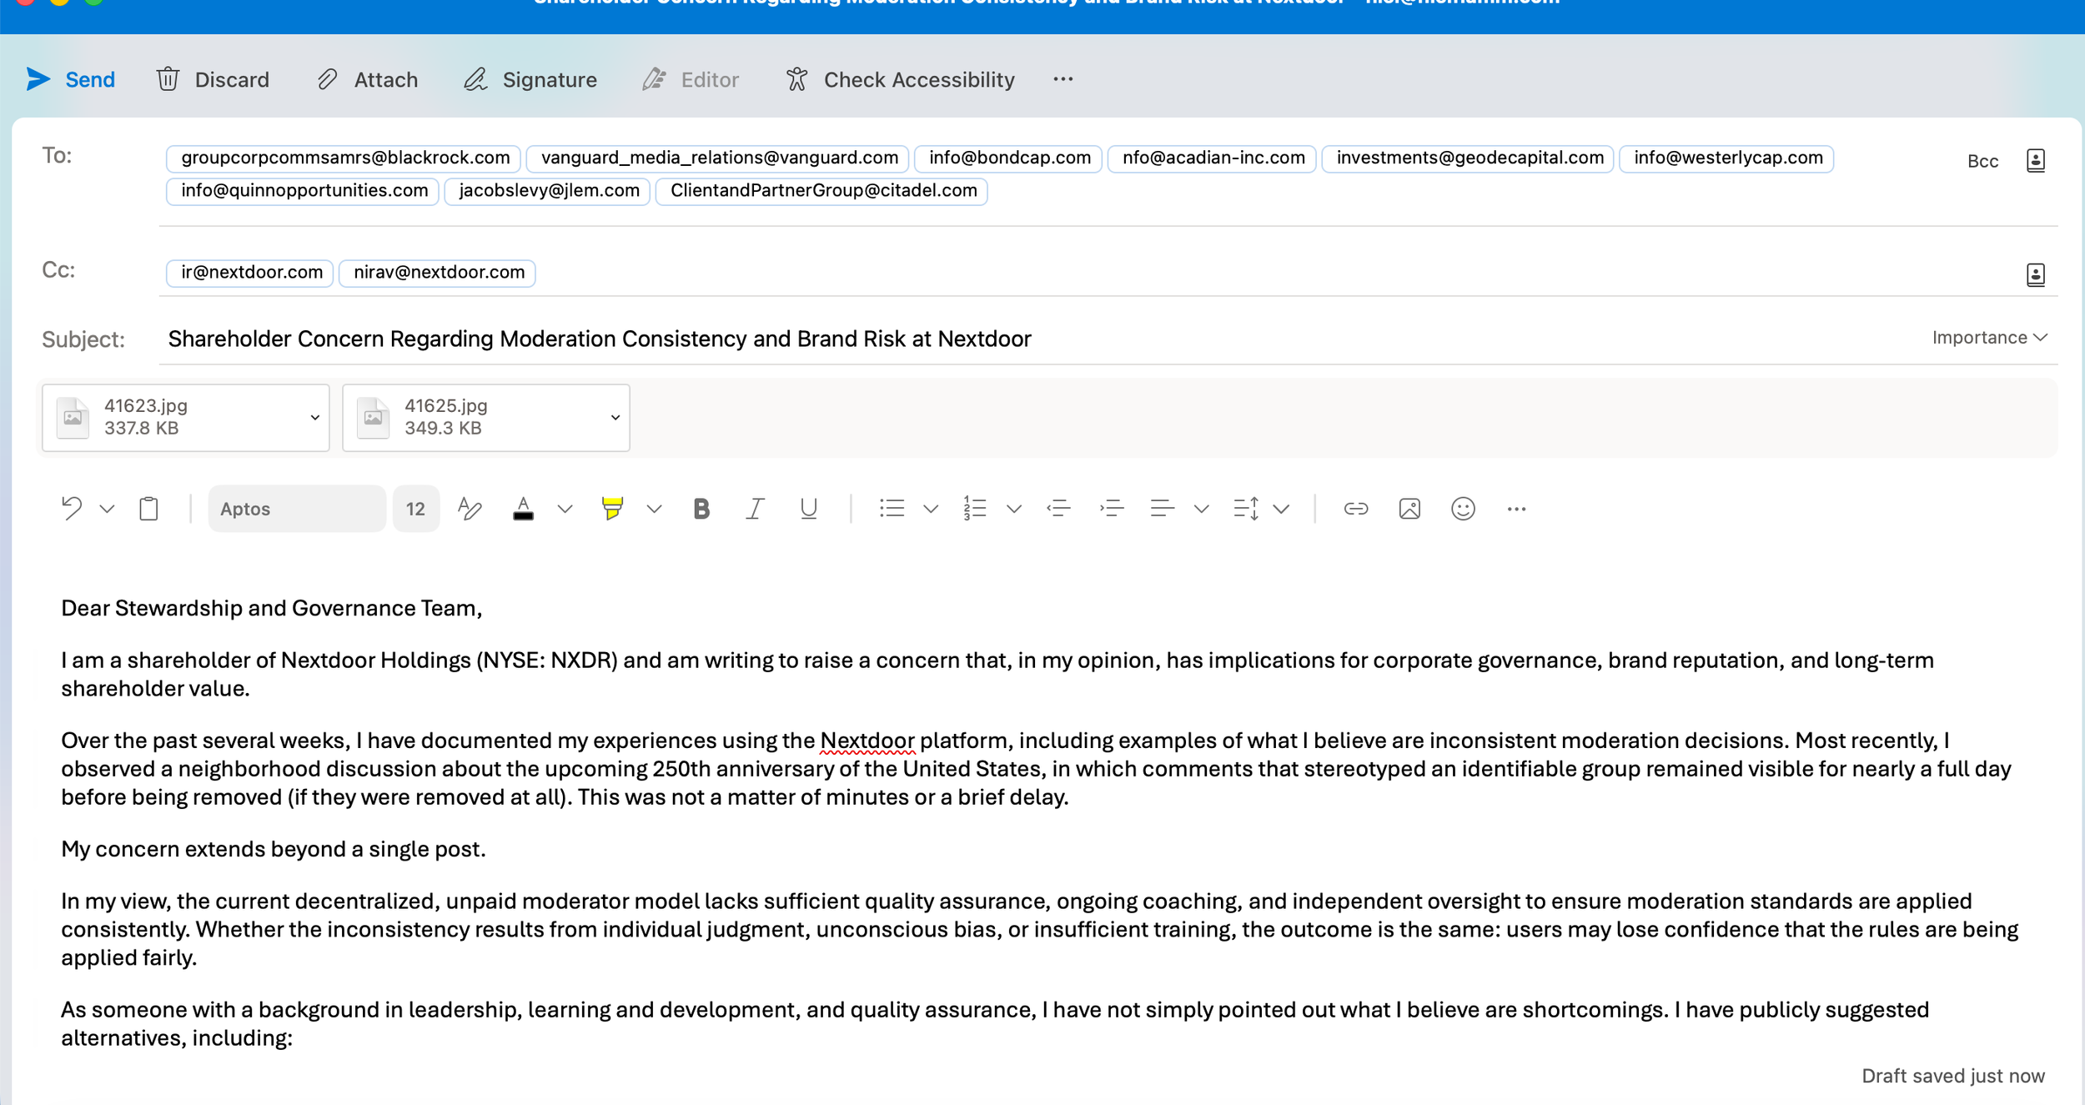
Task: Select recipient nfo@acadian-inc.com
Action: (x=1212, y=158)
